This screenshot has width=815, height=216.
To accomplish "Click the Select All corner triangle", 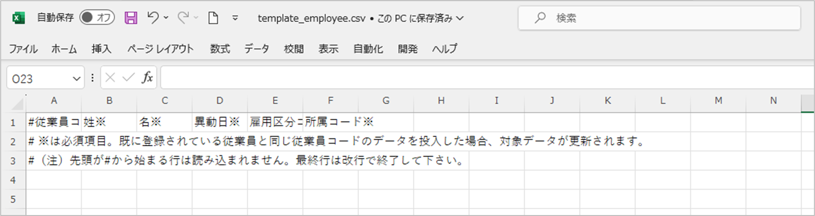I will pyautogui.click(x=17, y=103).
